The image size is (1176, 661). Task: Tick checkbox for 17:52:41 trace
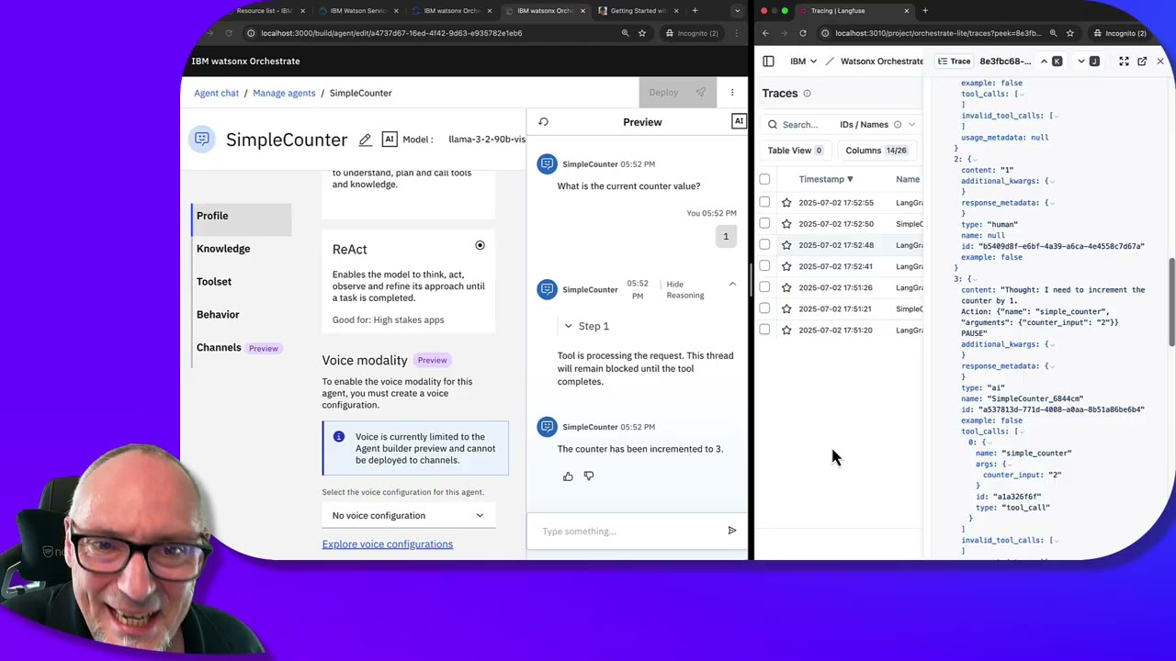tap(764, 266)
